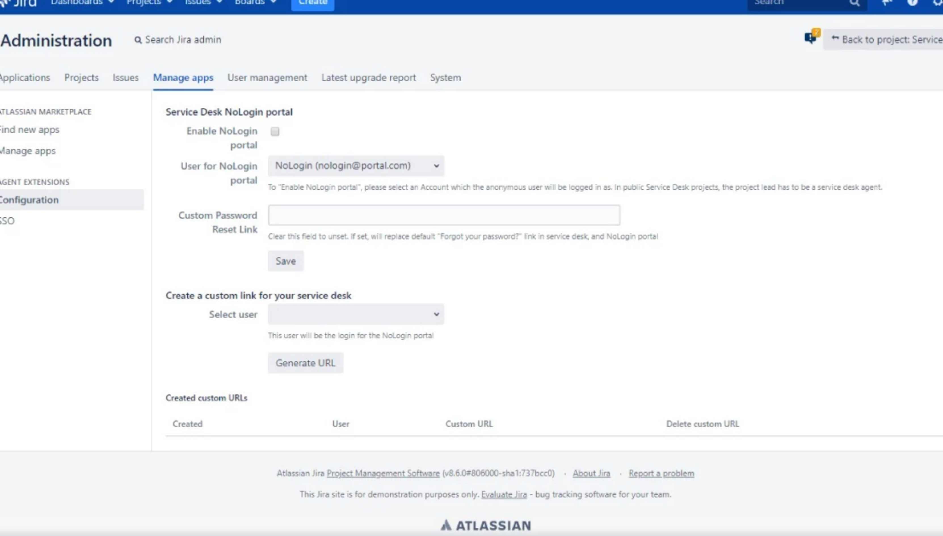This screenshot has width=943, height=536.
Task: Open the feedback megaphone icon in header
Action: point(887,3)
